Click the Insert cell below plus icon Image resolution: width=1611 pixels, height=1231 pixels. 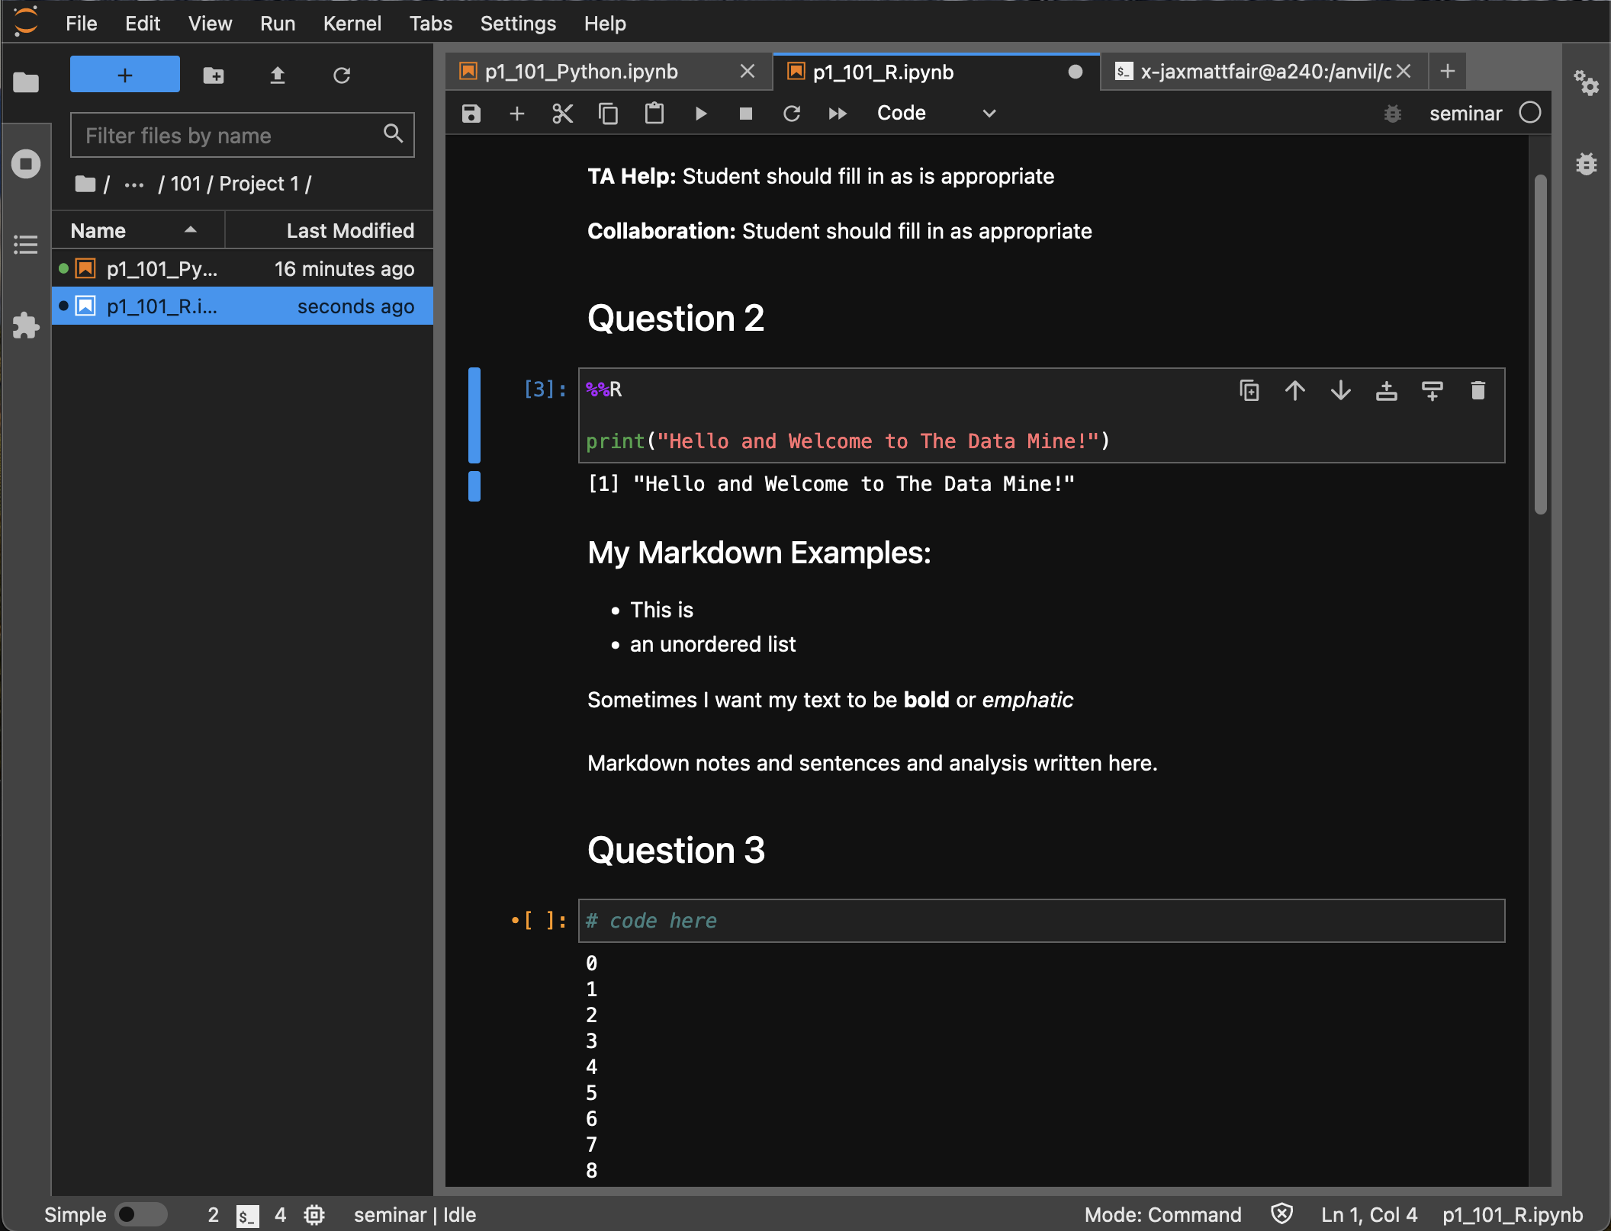516,115
